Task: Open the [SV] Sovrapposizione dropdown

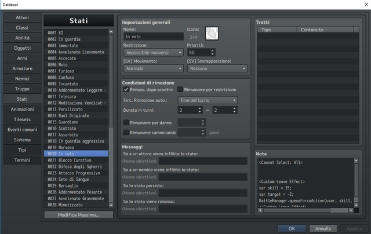Action: click(217, 68)
